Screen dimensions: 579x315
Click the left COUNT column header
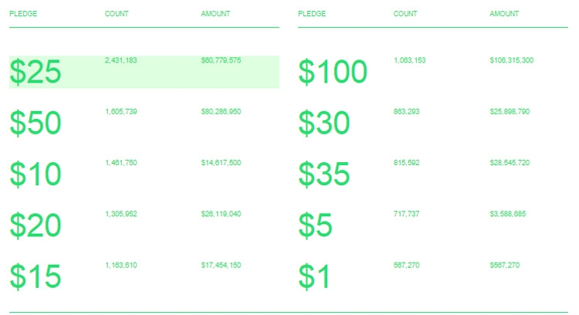(x=117, y=14)
